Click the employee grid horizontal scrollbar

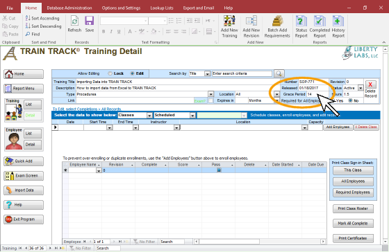point(259,242)
